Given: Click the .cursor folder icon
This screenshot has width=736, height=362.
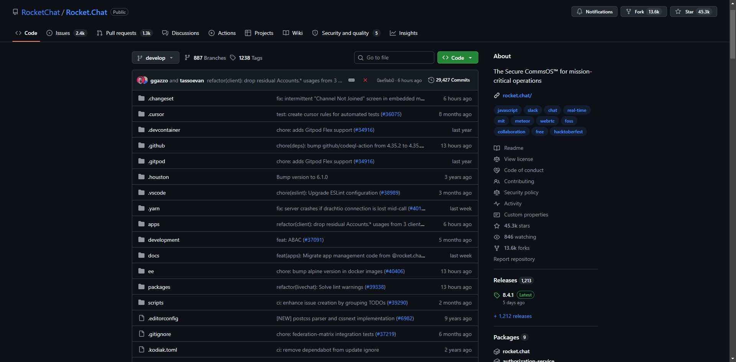Looking at the screenshot, I should click(x=141, y=114).
